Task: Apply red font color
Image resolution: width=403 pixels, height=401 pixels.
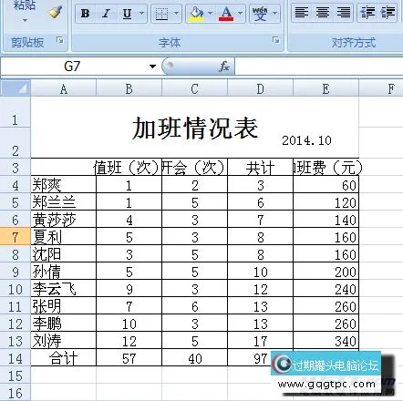Action: (x=226, y=14)
